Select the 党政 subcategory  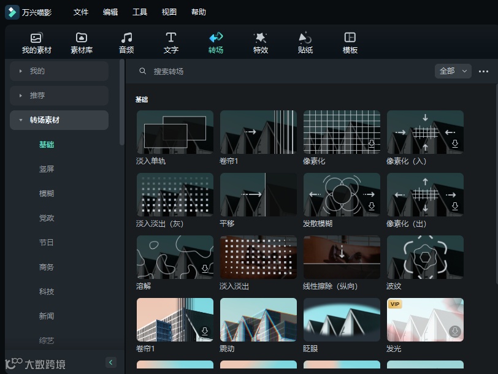pos(47,218)
